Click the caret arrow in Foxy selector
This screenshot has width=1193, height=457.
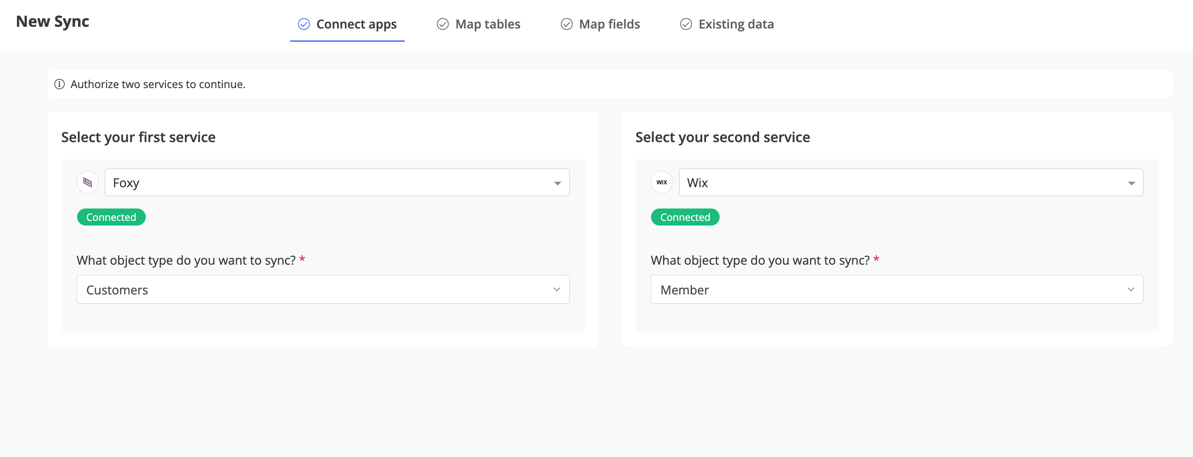[558, 184]
